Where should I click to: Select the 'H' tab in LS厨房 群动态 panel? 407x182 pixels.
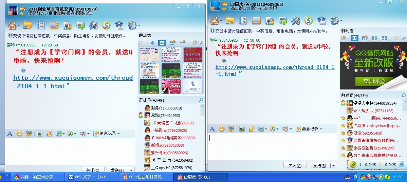tap(354, 38)
